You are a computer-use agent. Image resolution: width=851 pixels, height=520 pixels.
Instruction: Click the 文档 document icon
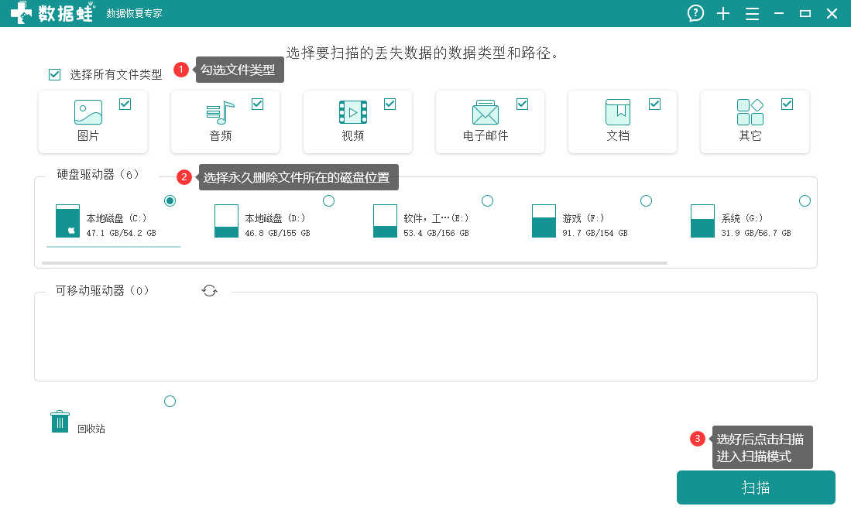tap(618, 112)
